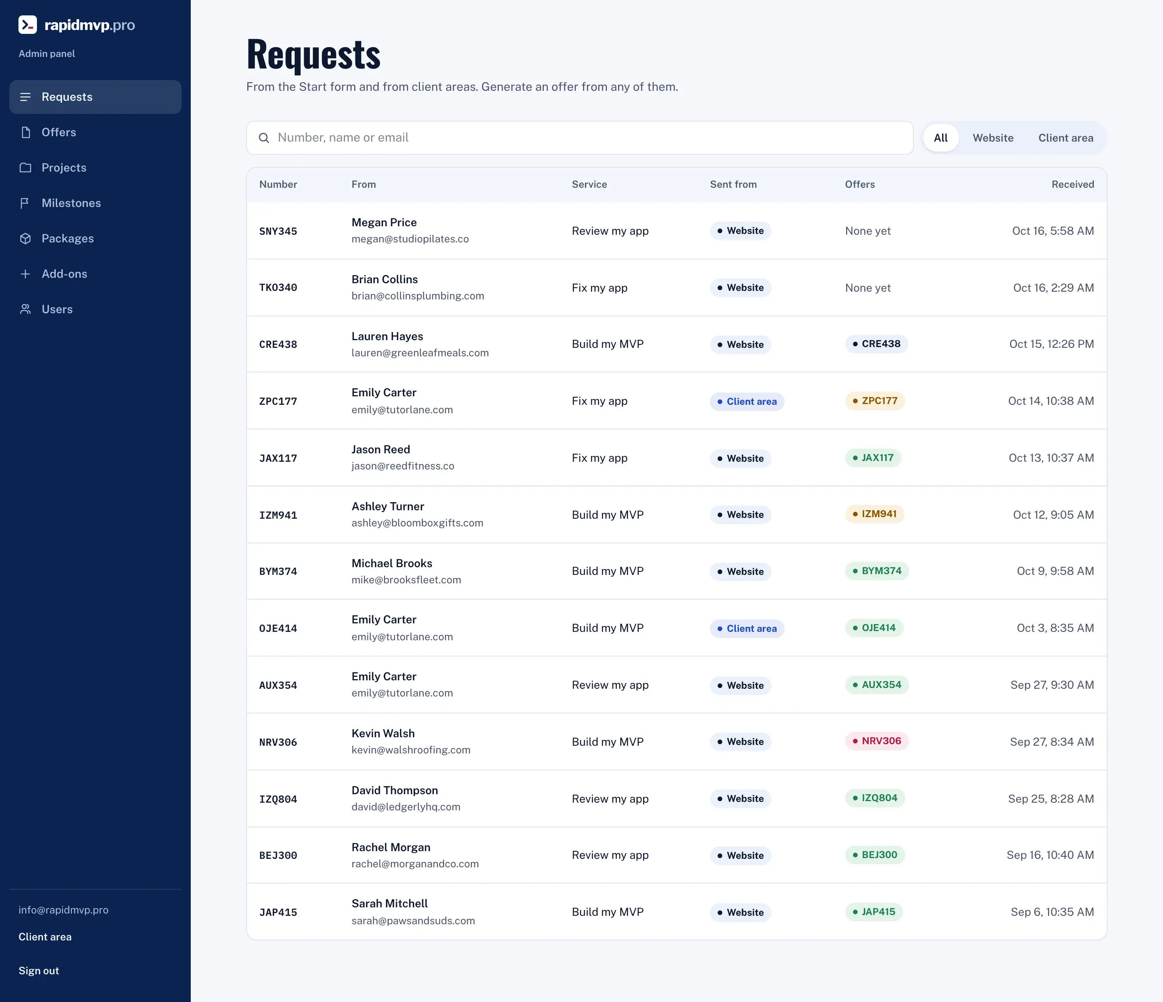Open the red NRV306 offer badge

(x=877, y=741)
